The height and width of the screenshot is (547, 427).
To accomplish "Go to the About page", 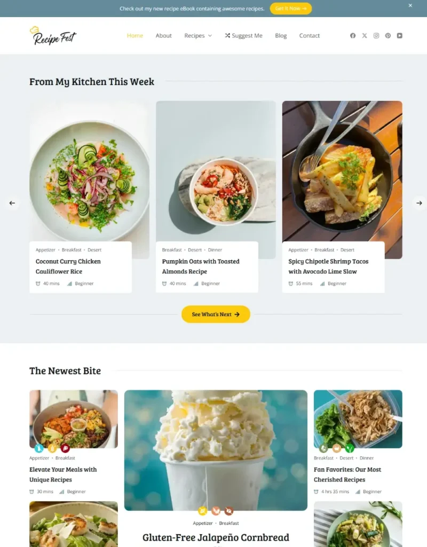I will [163, 36].
